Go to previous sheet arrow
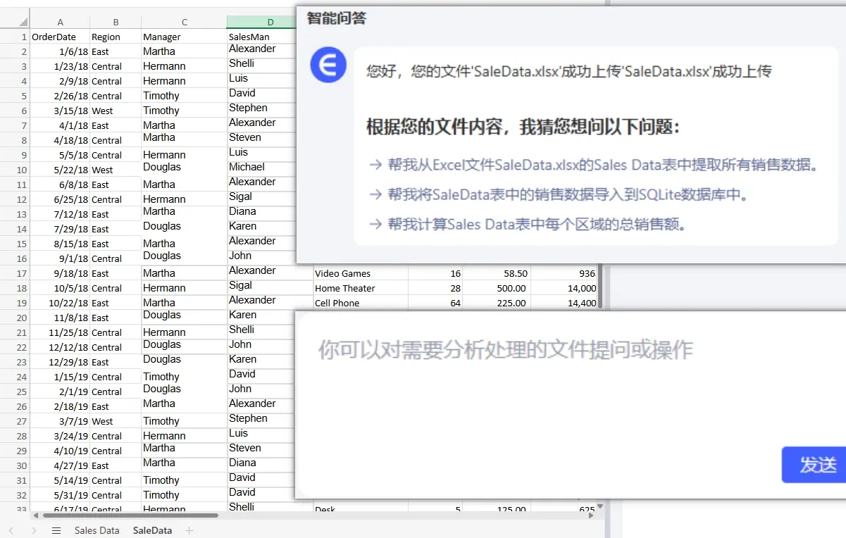Viewport: 846px width, 538px height. 11,530
